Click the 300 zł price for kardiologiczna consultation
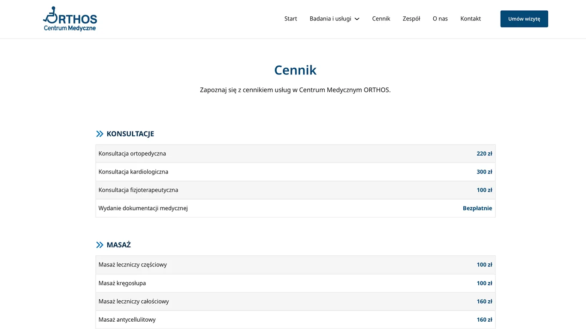 tap(484, 171)
